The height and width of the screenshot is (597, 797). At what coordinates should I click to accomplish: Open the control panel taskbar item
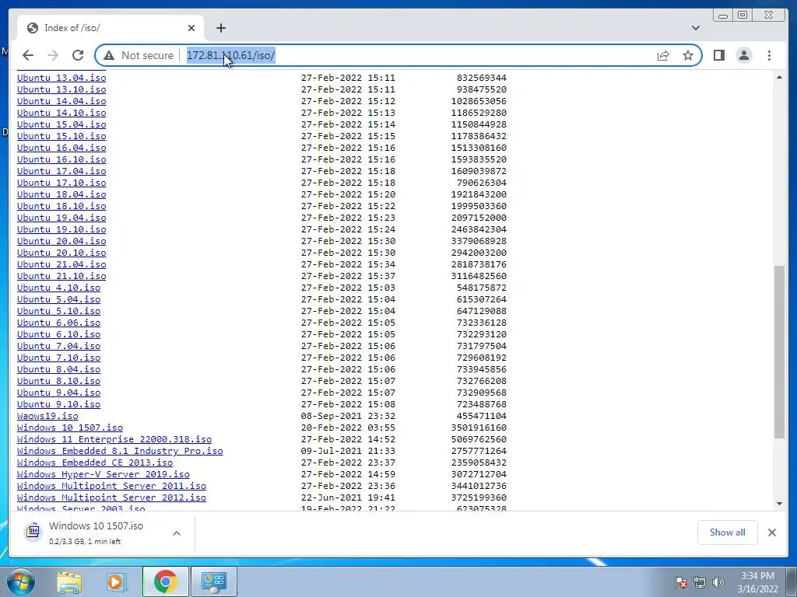pyautogui.click(x=213, y=581)
